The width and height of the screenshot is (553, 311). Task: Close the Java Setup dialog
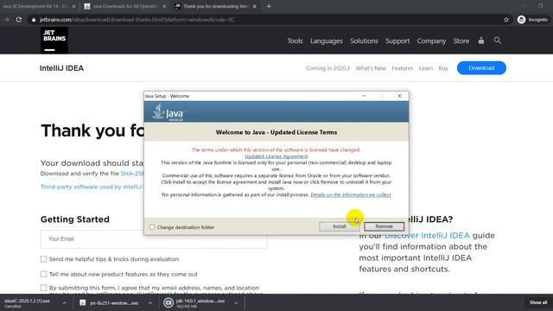(x=399, y=96)
